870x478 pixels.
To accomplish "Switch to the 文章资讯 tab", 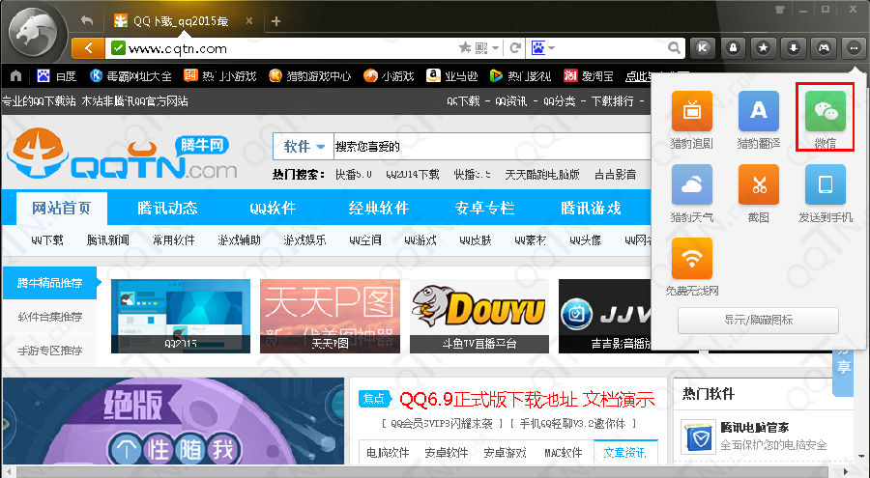I will (x=625, y=453).
